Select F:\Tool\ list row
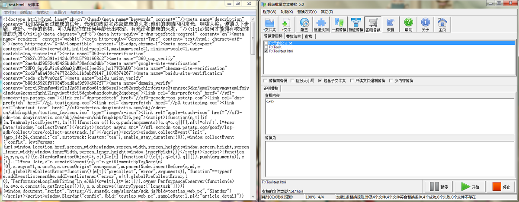 389,47
